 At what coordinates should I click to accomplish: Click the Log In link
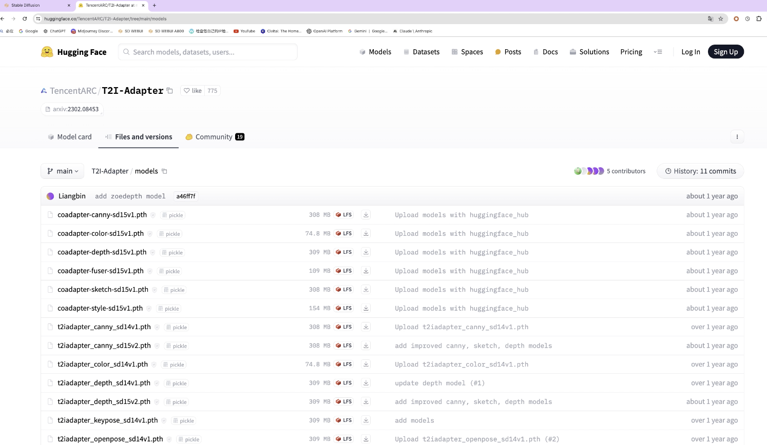691,52
